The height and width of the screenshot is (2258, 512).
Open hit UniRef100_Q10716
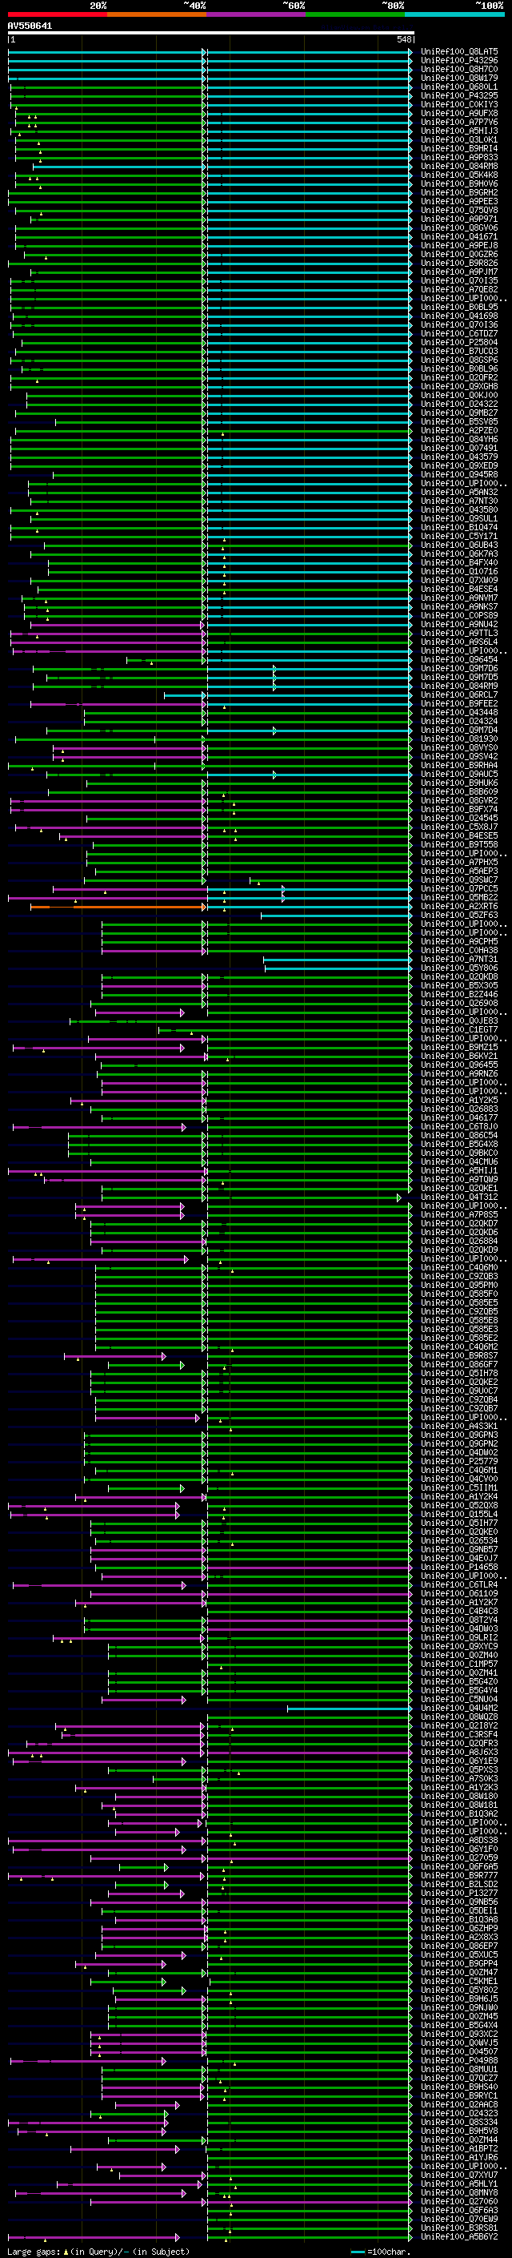pyautogui.click(x=459, y=572)
